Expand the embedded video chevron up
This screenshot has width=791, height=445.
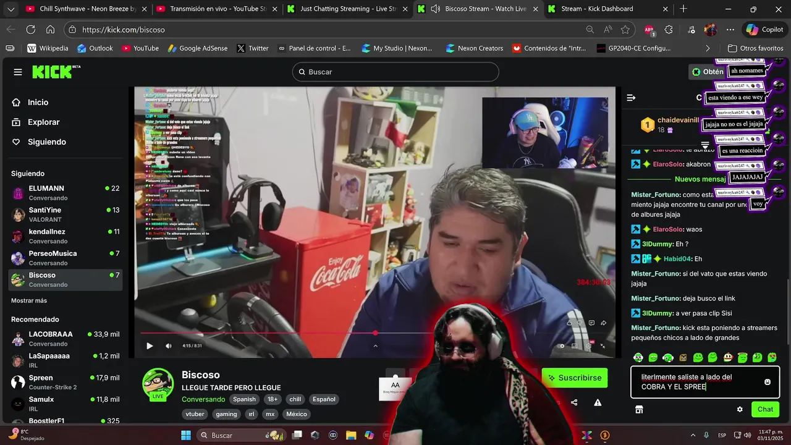coord(375,345)
